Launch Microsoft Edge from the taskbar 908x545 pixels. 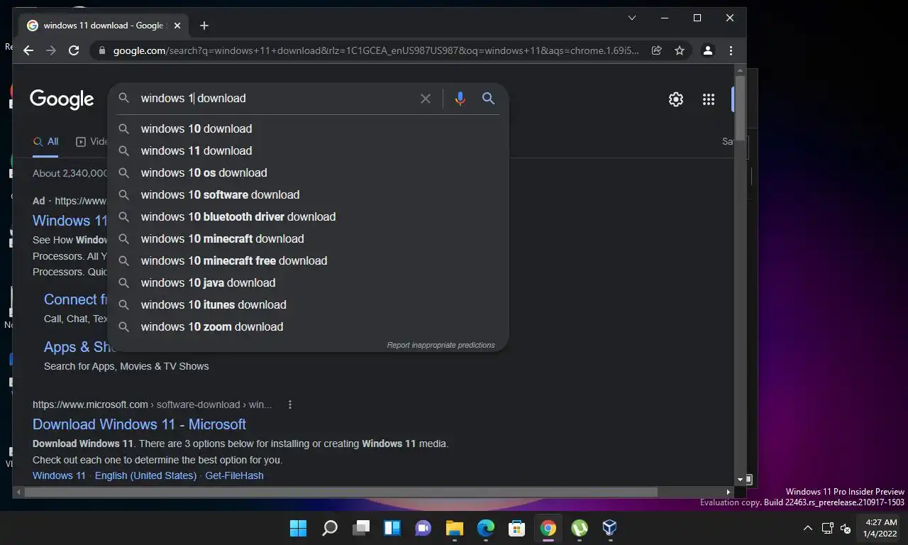485,528
